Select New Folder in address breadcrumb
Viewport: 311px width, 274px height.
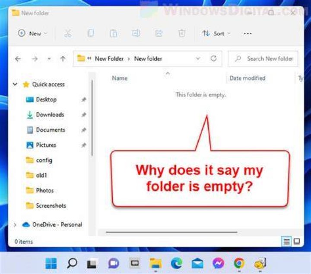pos(109,59)
